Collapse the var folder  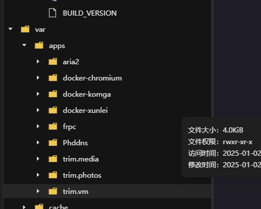(x=10, y=29)
